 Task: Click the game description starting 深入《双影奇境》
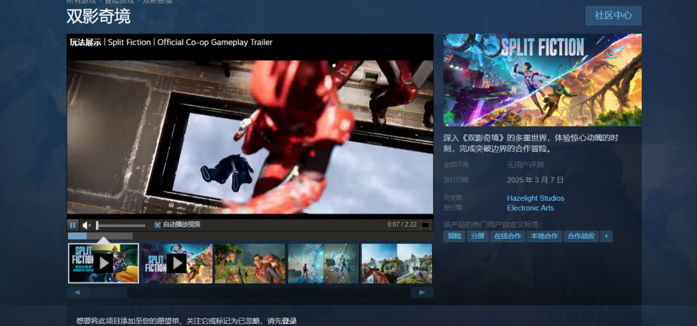[x=531, y=143]
